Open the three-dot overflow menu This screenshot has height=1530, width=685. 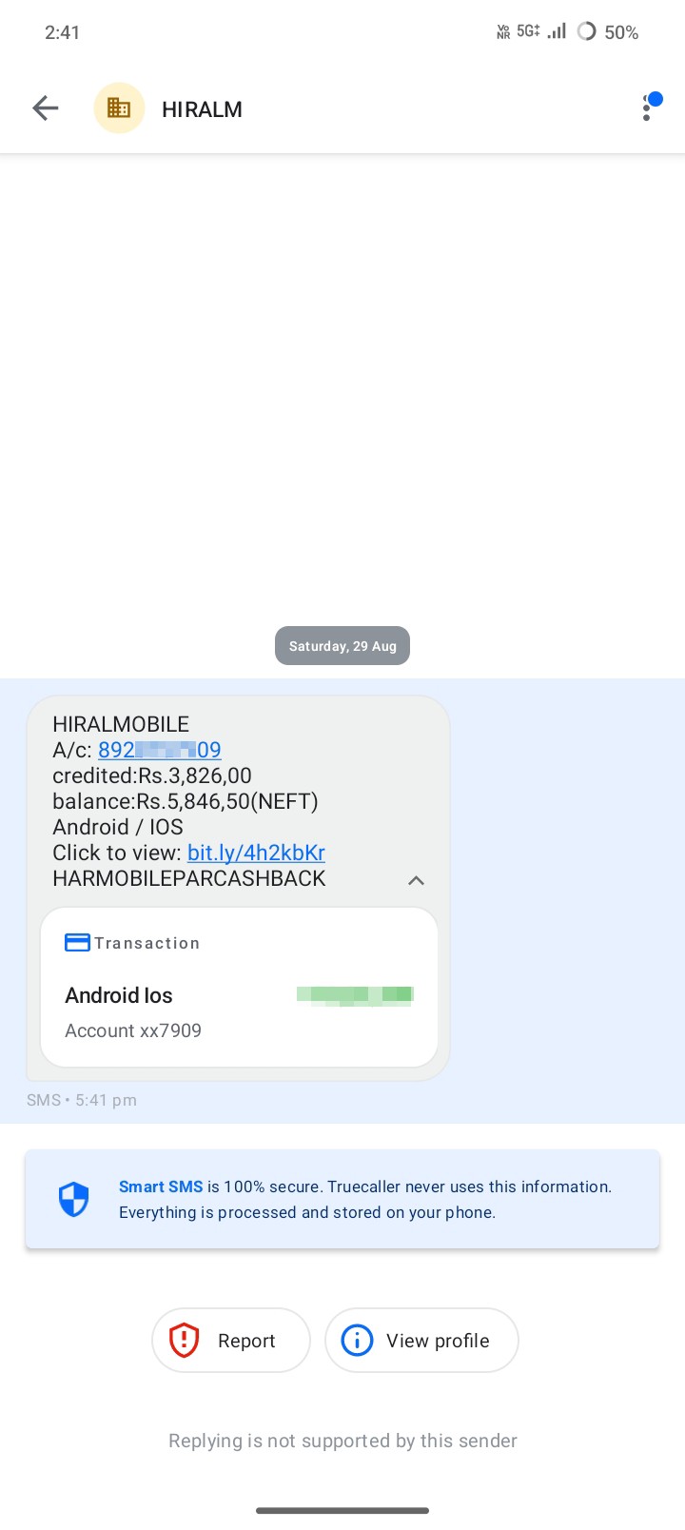click(647, 108)
